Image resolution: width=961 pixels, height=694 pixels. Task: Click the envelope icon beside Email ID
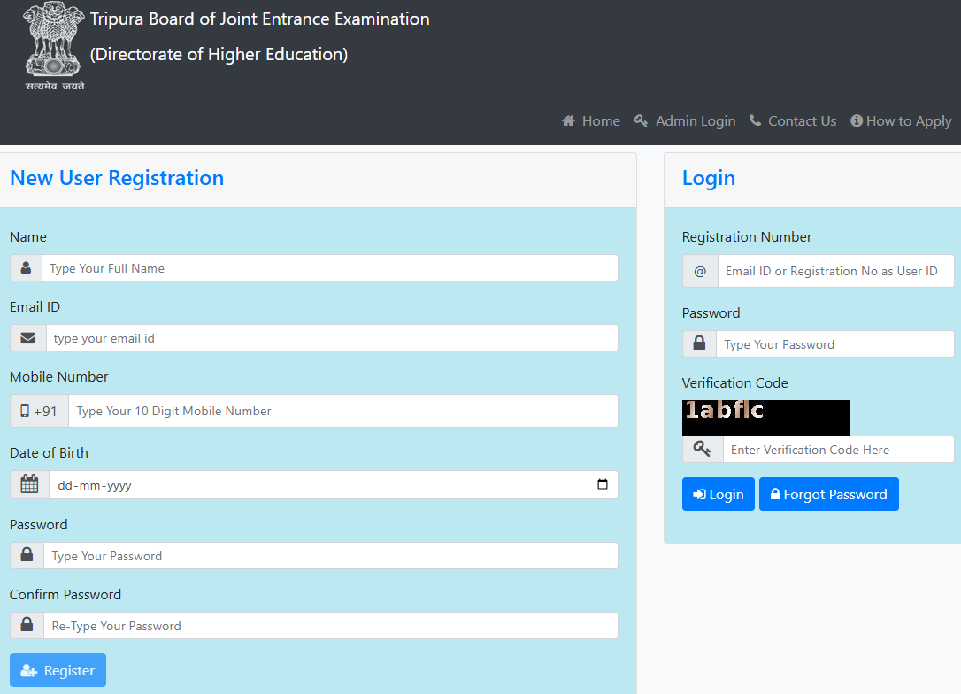(x=28, y=338)
